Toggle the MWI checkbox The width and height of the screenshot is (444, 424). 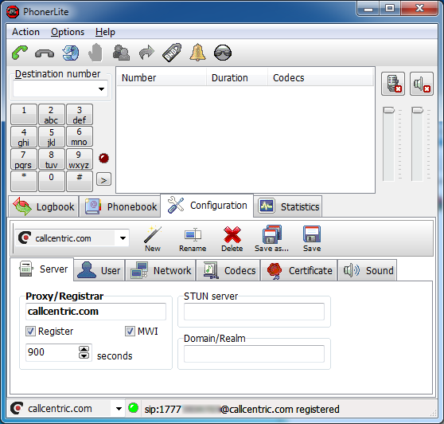[x=130, y=332]
